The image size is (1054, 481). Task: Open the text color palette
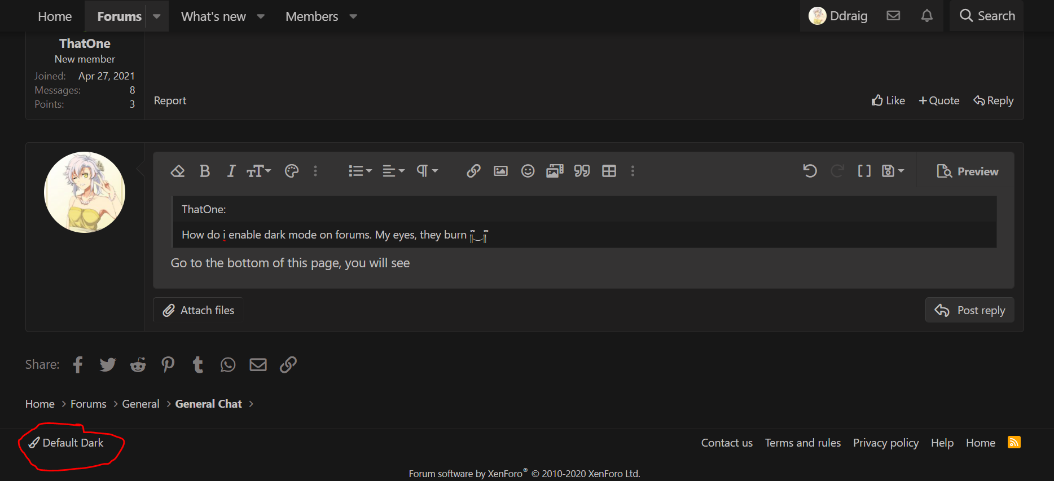click(292, 171)
